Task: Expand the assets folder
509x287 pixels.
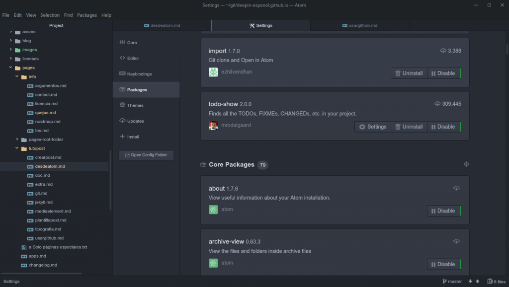Action: [x=11, y=32]
